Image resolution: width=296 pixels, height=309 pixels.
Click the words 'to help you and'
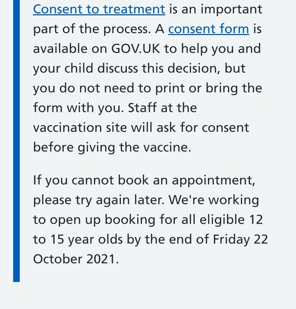coord(212,49)
